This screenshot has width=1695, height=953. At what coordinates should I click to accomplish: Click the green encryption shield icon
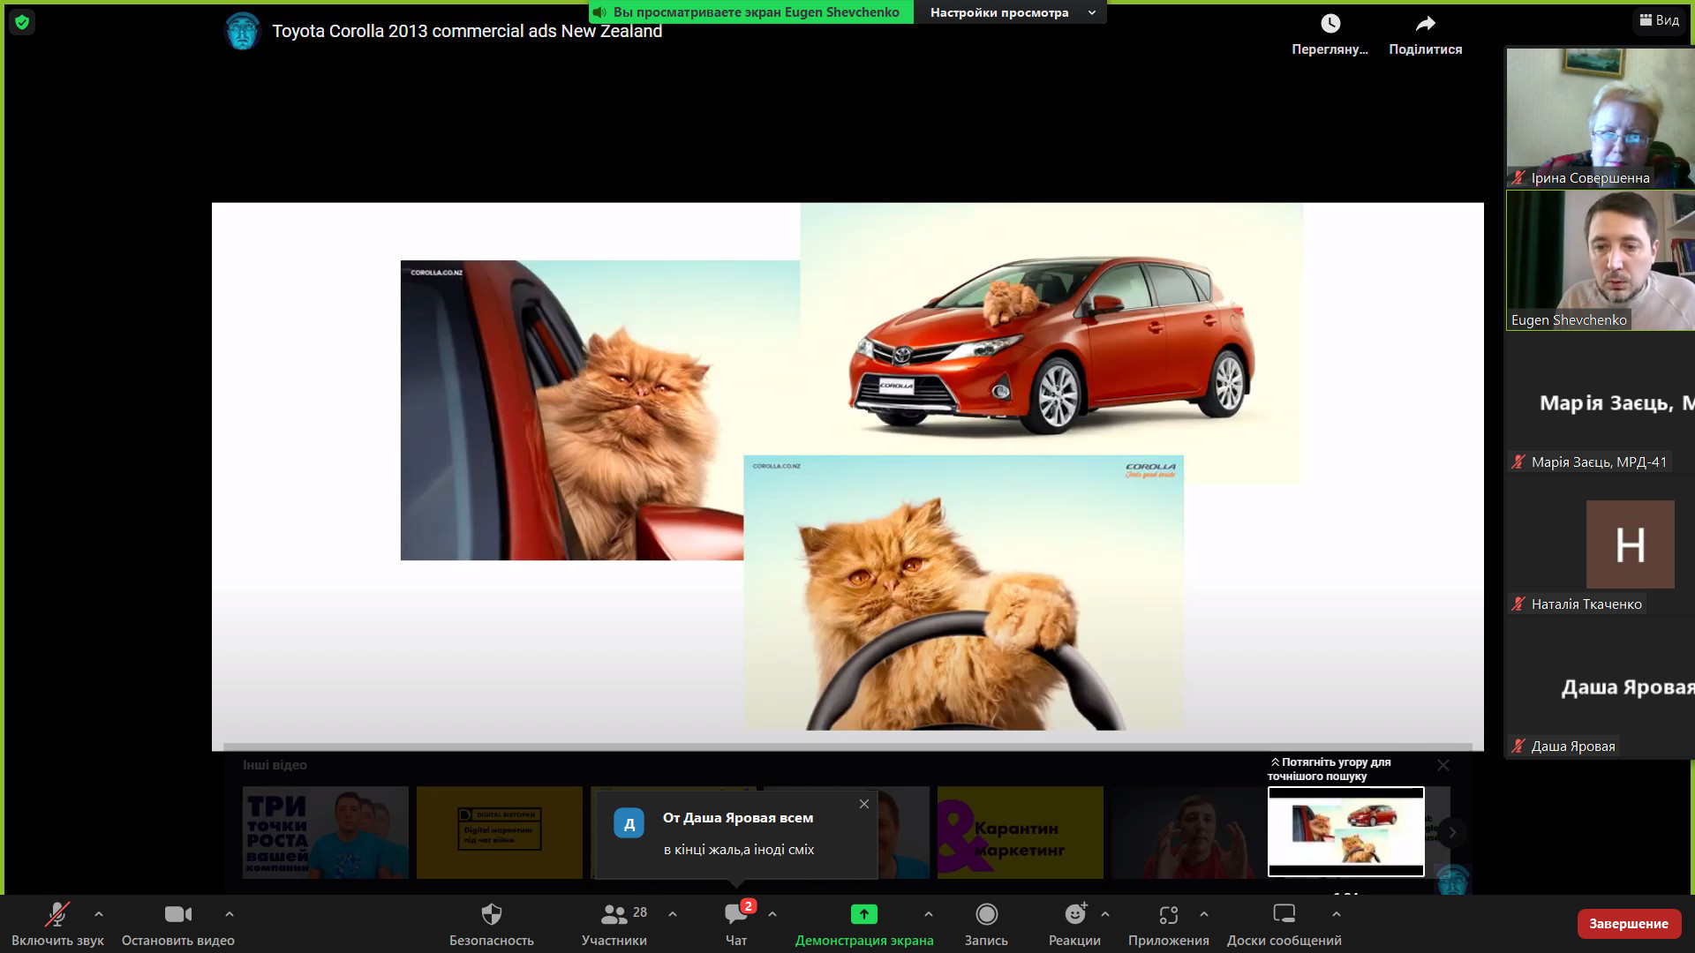tap(22, 22)
